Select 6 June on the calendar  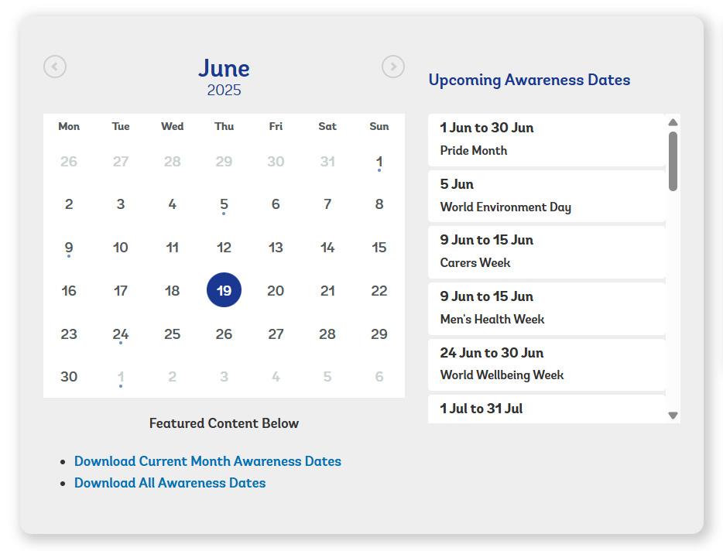[276, 204]
